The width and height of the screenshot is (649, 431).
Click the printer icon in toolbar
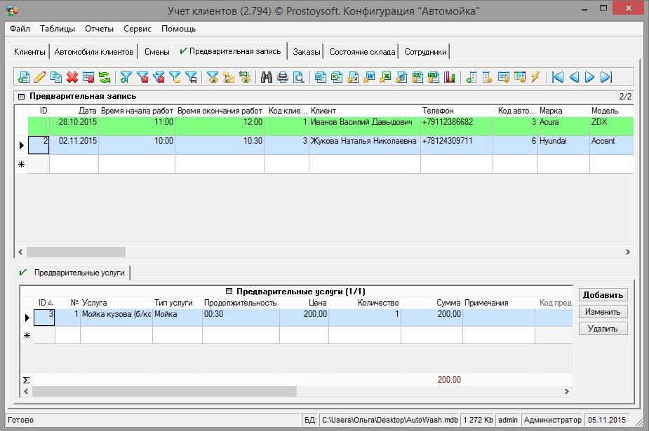(283, 77)
